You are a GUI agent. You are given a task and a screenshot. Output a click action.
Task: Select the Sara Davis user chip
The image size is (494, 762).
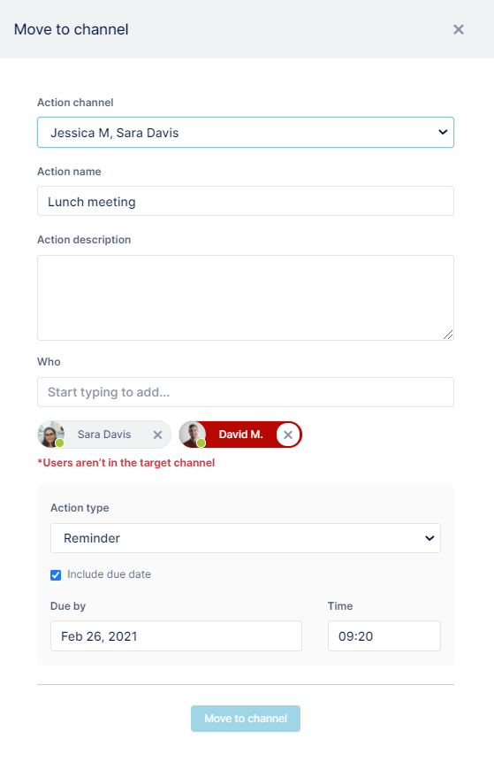point(104,435)
